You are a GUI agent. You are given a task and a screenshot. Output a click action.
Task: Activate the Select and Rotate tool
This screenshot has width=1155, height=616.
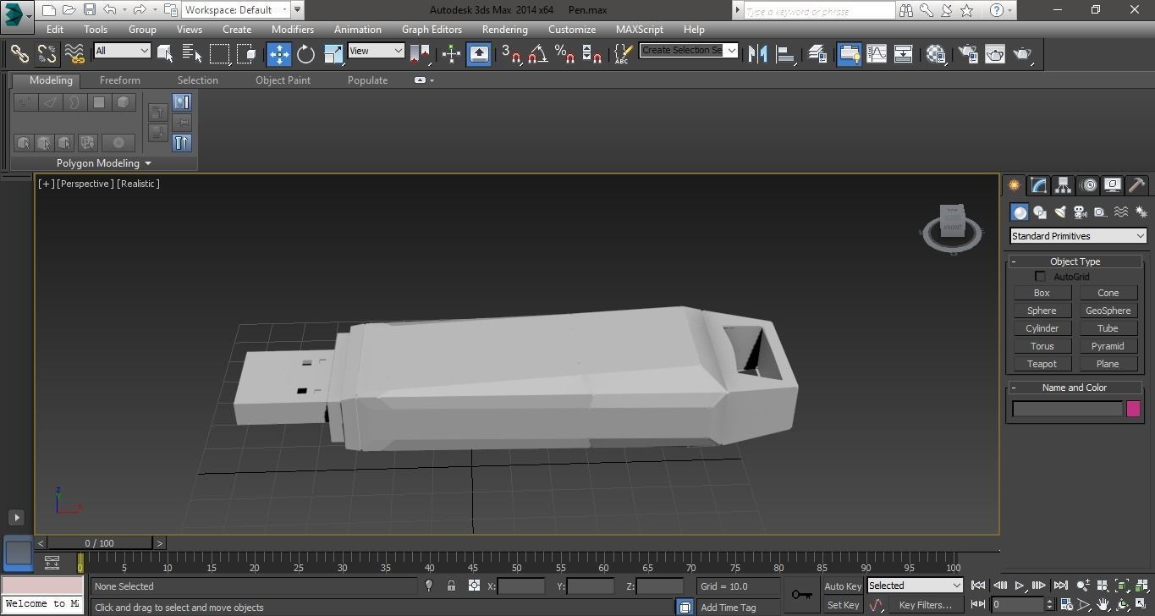[x=306, y=53]
